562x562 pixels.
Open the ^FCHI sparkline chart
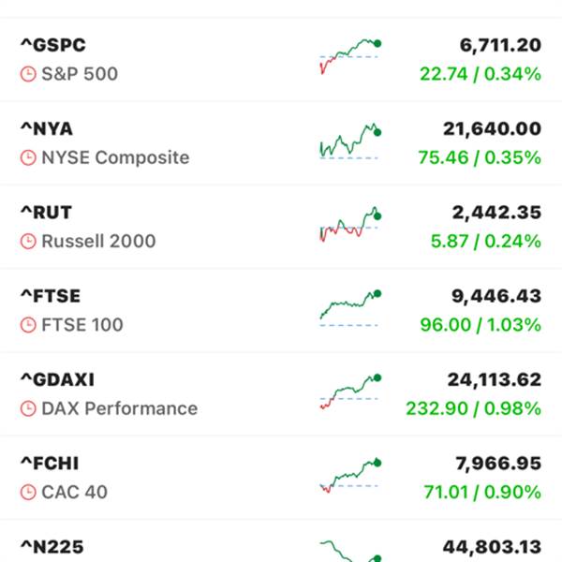point(349,476)
